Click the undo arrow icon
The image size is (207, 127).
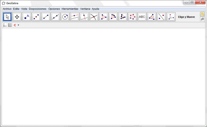pos(202,14)
